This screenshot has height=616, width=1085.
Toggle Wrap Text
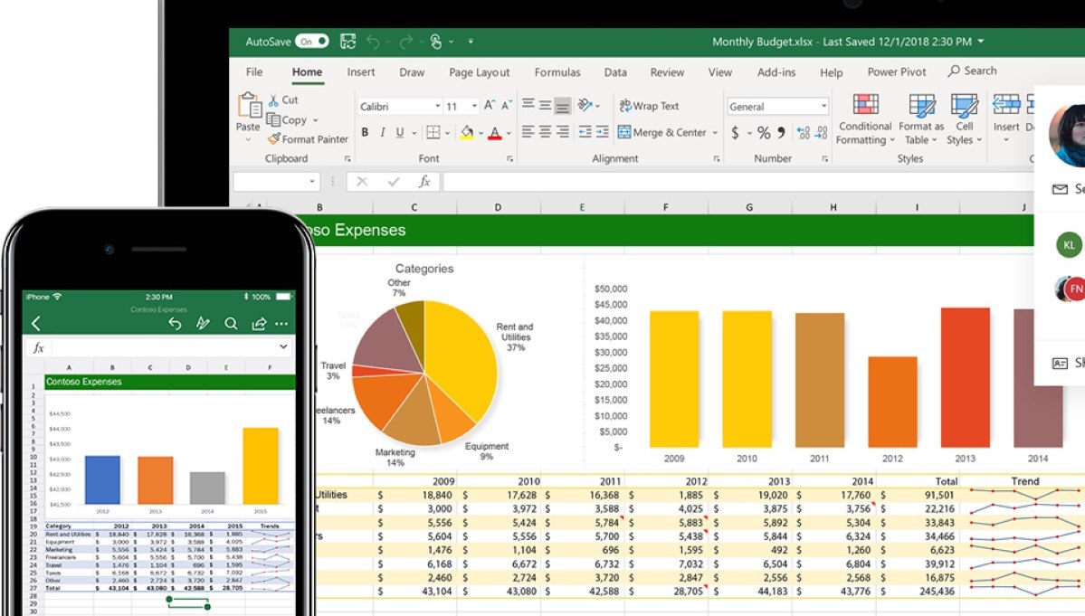pos(649,106)
